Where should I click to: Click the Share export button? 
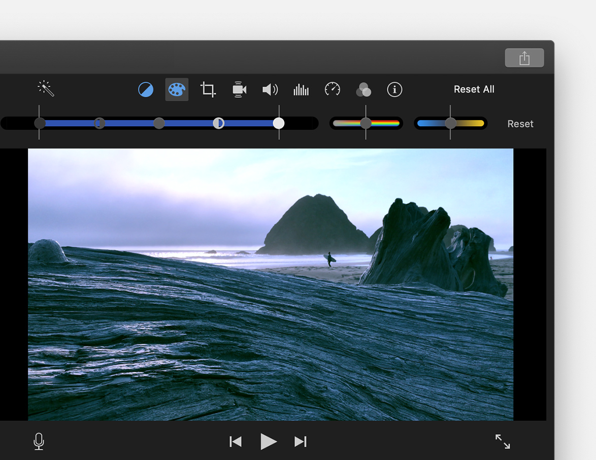[524, 58]
